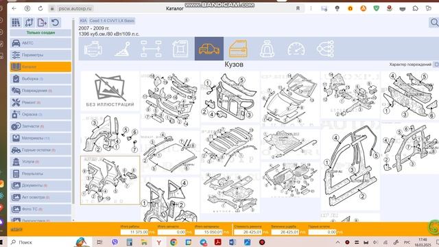Show hidden system tray icons chevron
This screenshot has width=439, height=247.
(x=338, y=242)
